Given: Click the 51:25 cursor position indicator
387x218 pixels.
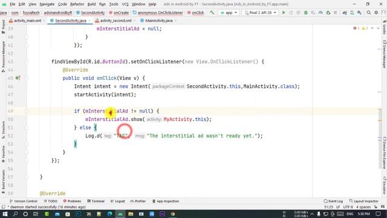Looking at the screenshot, I should click(328, 207).
